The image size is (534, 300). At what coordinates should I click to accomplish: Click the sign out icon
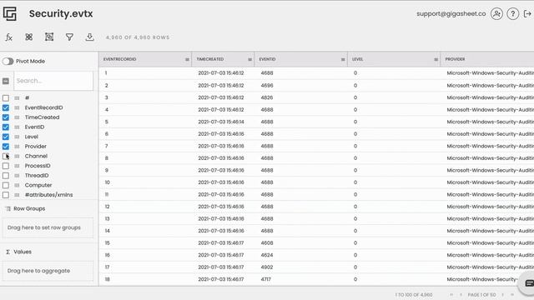click(527, 14)
